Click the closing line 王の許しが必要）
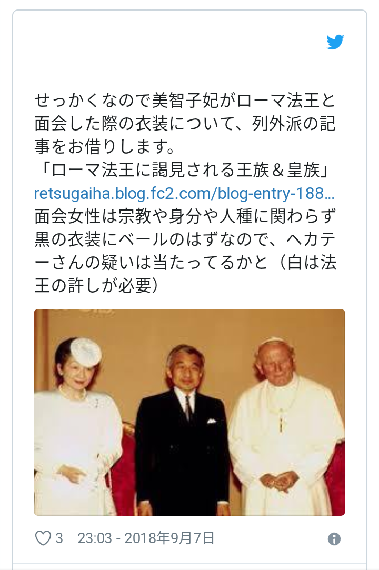Screen dimensions: 379x570 pyautogui.click(x=97, y=286)
